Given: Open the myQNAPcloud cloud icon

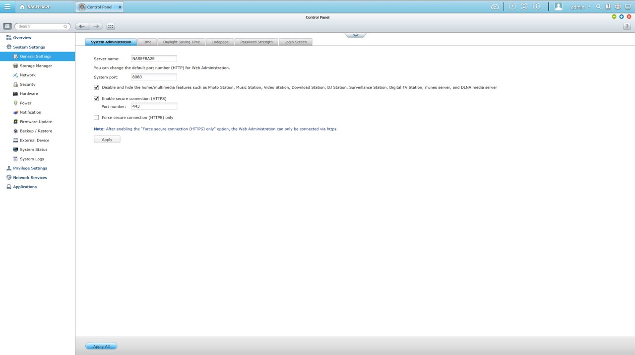Looking at the screenshot, I should pyautogui.click(x=495, y=7).
